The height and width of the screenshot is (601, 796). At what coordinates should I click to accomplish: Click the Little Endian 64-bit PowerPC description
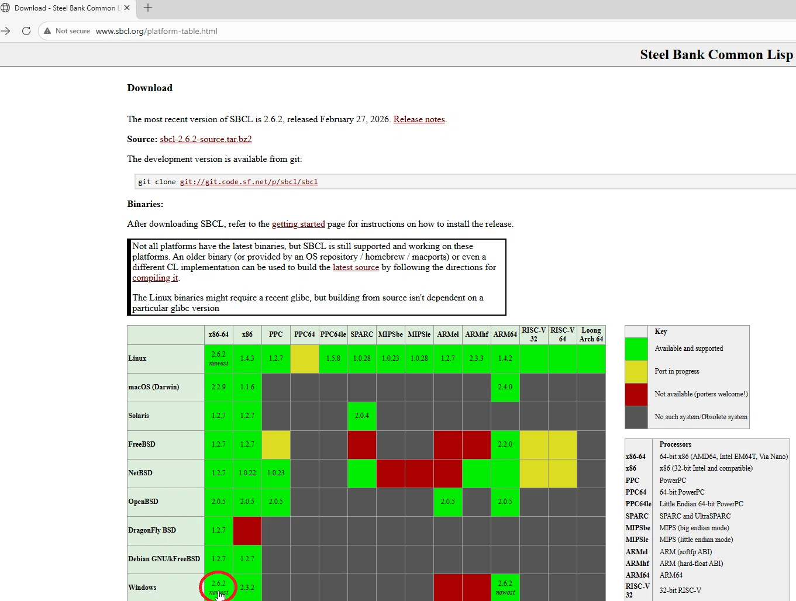tap(701, 504)
